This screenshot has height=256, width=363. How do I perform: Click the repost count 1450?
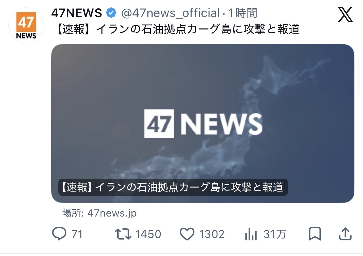(x=148, y=234)
